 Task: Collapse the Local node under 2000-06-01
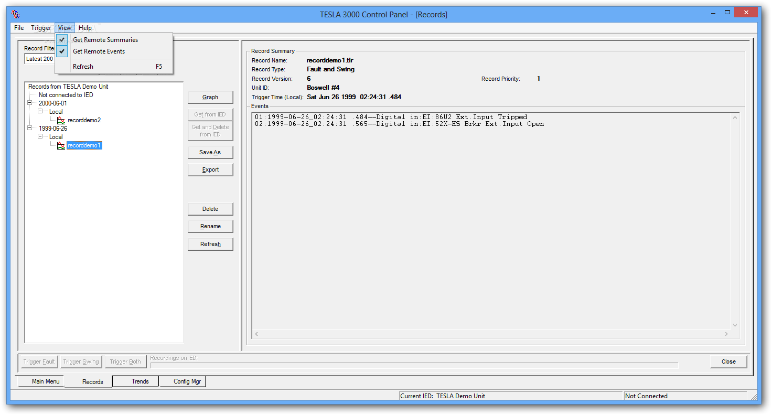[x=40, y=112]
